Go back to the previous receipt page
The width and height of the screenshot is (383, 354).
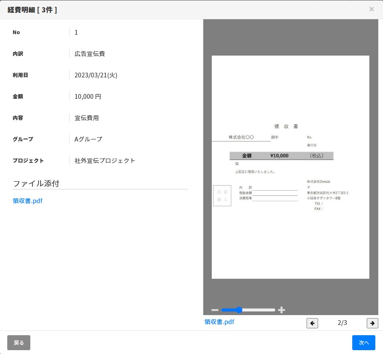click(x=312, y=323)
